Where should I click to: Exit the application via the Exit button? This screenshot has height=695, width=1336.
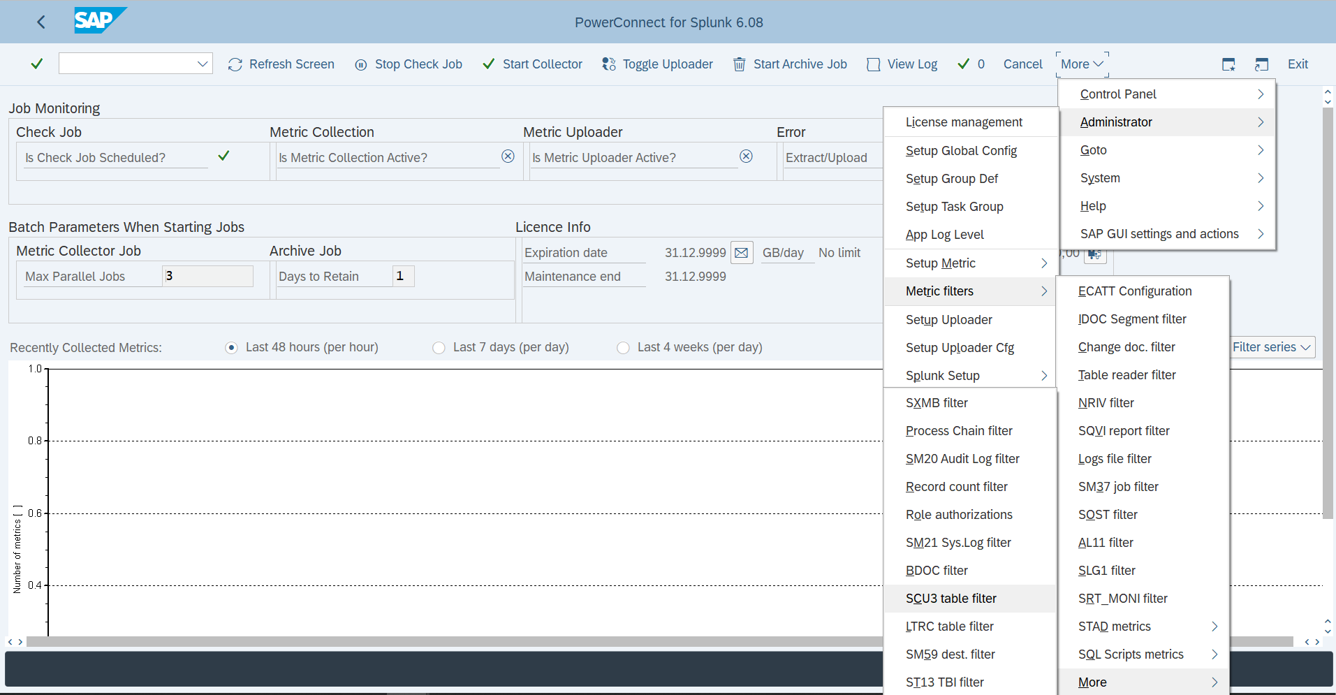point(1298,64)
